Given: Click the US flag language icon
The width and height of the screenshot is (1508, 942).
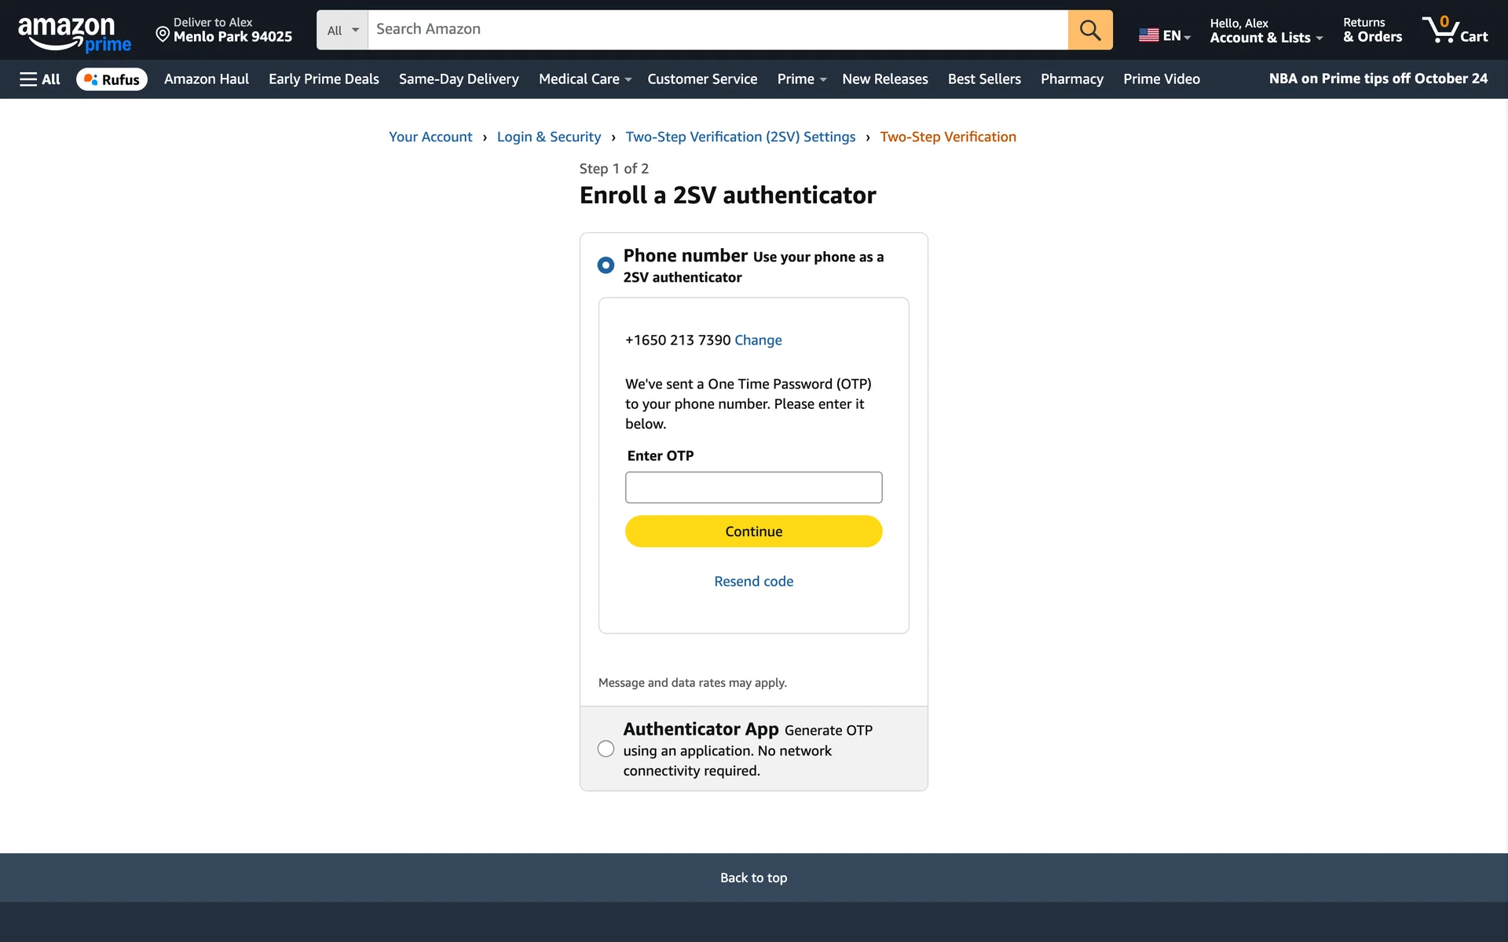Looking at the screenshot, I should [x=1149, y=35].
